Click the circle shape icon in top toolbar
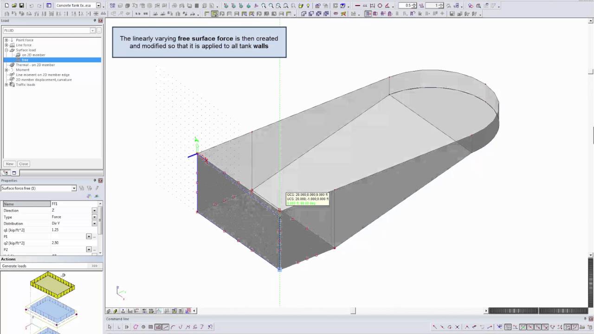594x334 pixels. point(380,6)
